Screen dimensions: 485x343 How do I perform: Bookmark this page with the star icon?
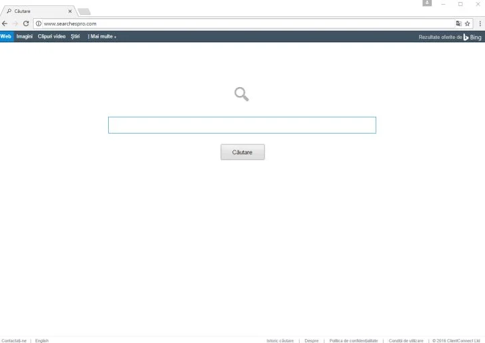click(x=468, y=23)
